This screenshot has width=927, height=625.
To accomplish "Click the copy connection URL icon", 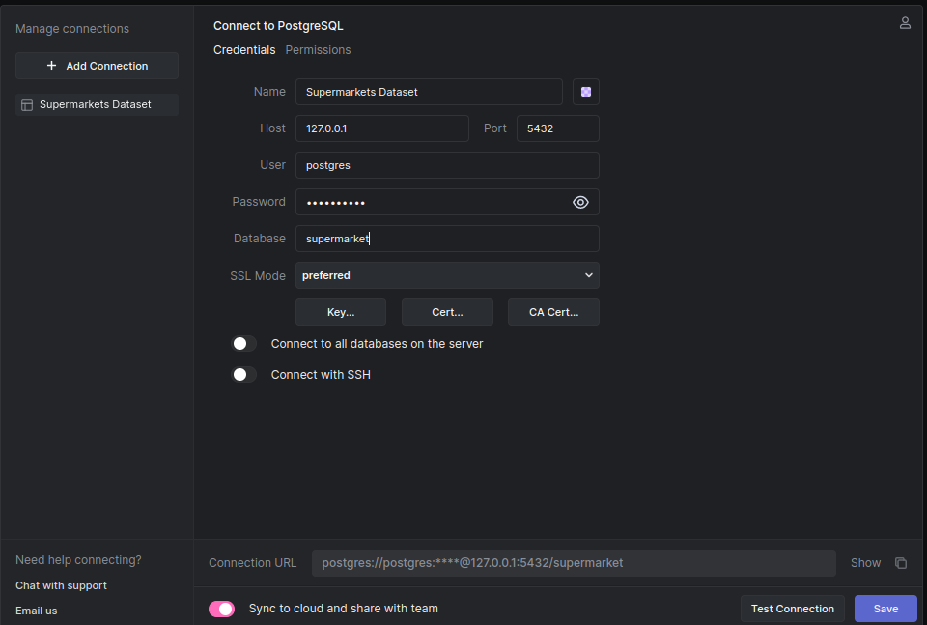I will point(901,563).
